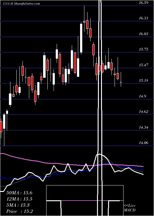This screenshot has height=216, width=154.
Task: Click the 16.31 price axis label
Action: (x=144, y=18)
